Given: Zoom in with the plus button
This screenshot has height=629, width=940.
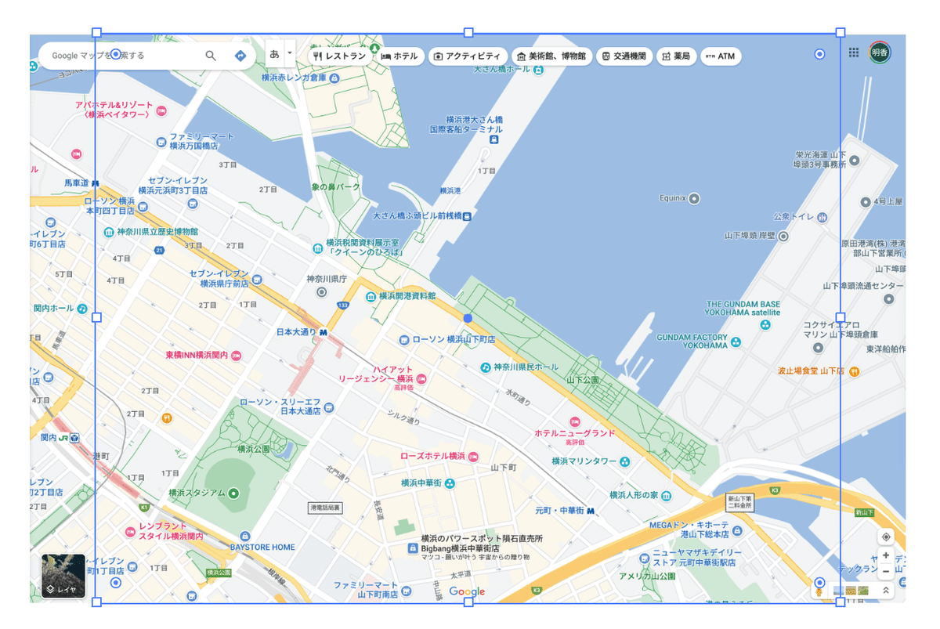Looking at the screenshot, I should 886,555.
